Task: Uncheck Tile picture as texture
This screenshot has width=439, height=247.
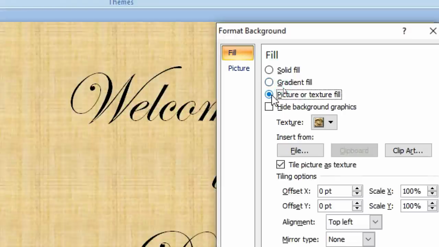Action: click(x=281, y=165)
